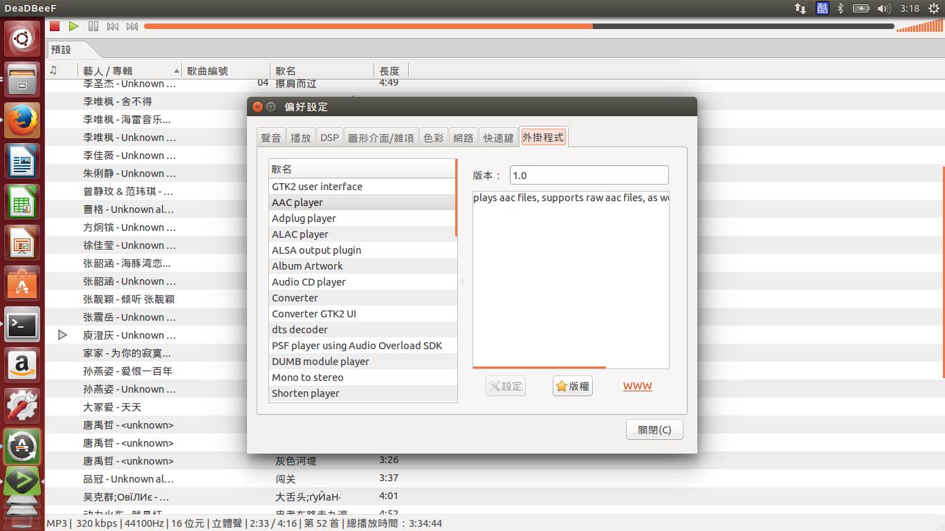
Task: Start playback with the green play button
Action: tap(74, 26)
